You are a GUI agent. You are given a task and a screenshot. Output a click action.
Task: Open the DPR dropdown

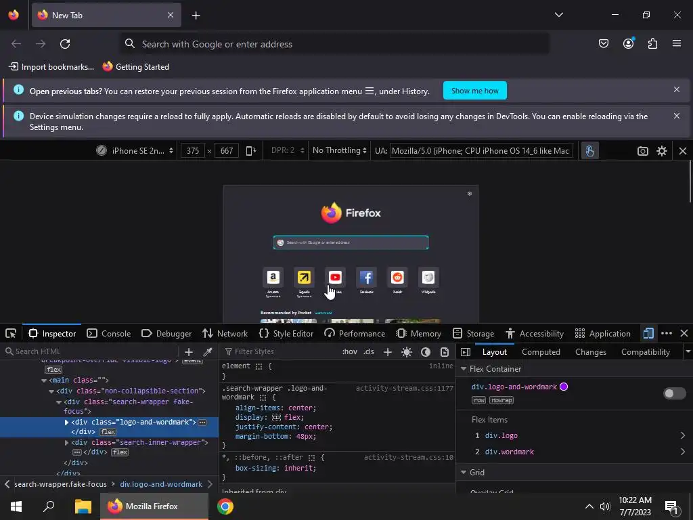point(287,151)
